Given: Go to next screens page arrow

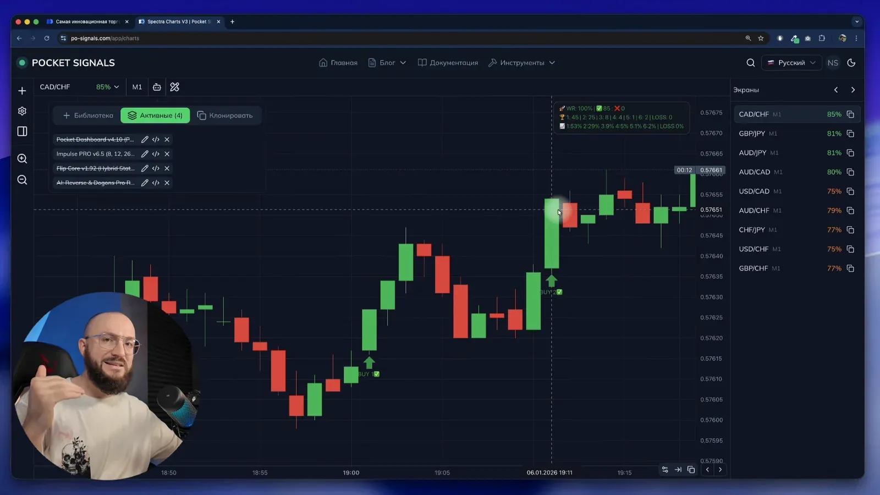Looking at the screenshot, I should click(x=853, y=90).
